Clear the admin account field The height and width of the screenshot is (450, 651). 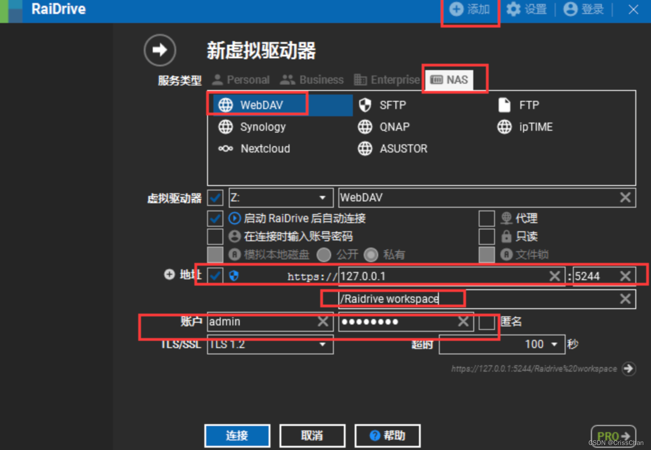click(x=323, y=321)
